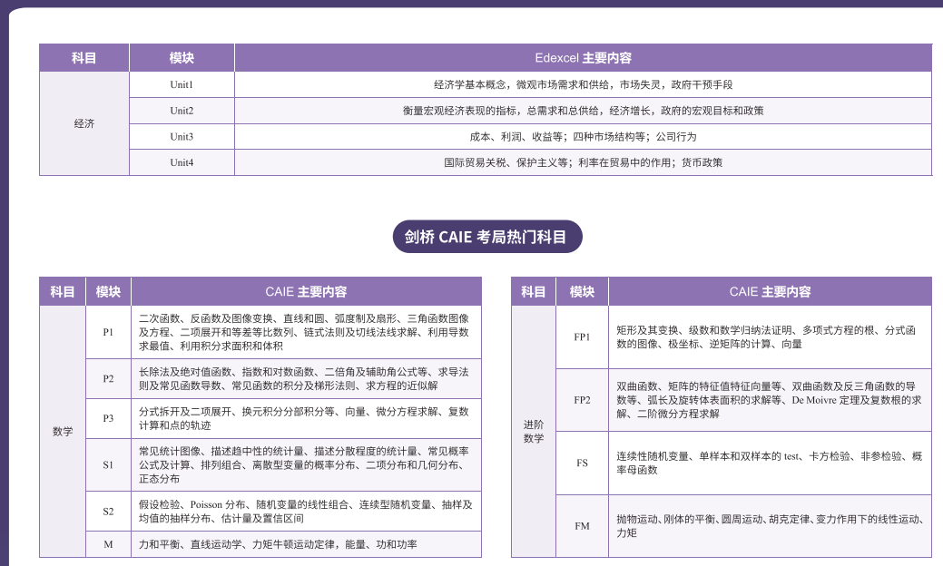Click P2 content starting 长除法及绝对值函数
The image size is (943, 566).
[x=306, y=378]
